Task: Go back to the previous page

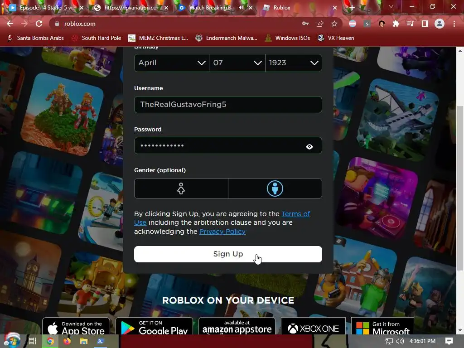Action: click(10, 24)
